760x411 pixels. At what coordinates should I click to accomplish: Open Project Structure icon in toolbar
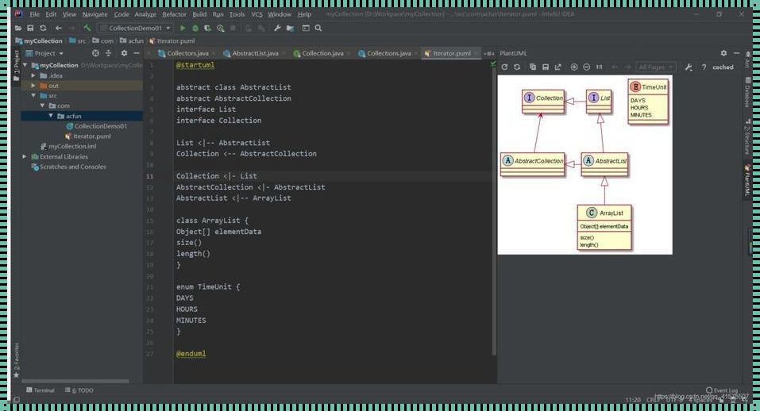click(x=290, y=28)
